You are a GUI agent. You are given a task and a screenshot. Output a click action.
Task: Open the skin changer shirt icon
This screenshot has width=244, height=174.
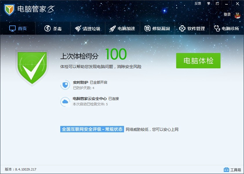pyautogui.click(x=209, y=3)
